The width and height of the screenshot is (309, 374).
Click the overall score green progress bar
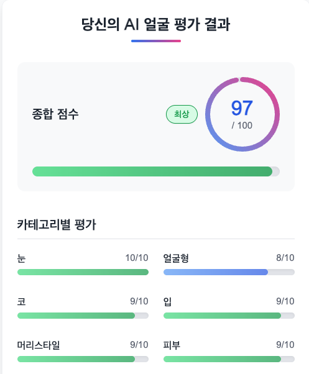coord(156,171)
